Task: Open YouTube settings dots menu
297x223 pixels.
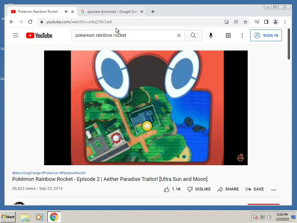Action: 242,35
